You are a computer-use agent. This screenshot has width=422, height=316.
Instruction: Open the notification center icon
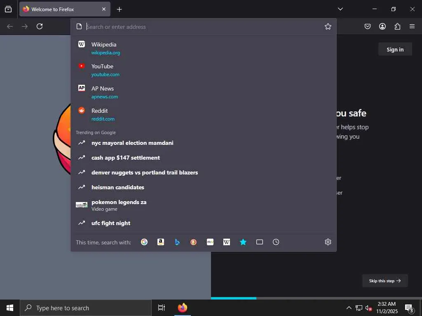[409, 308]
